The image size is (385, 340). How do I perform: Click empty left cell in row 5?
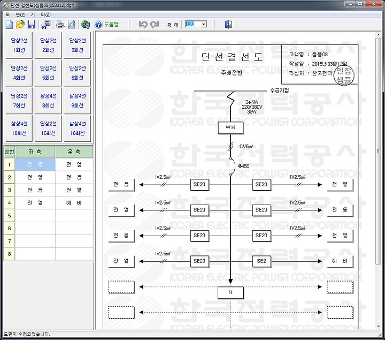35,216
